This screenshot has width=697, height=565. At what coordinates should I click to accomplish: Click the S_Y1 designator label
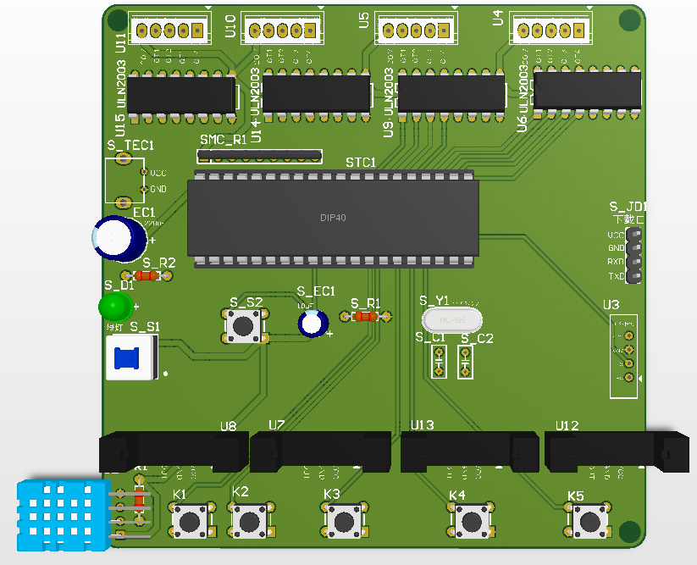434,302
